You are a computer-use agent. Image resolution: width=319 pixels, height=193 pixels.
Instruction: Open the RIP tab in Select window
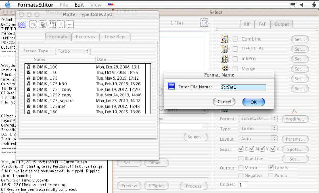tap(247, 24)
